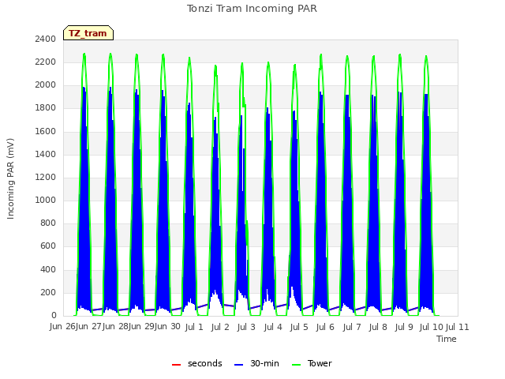Click the Jul 7 x-axis date label
The width and height of the screenshot is (505, 379).
coord(352,327)
